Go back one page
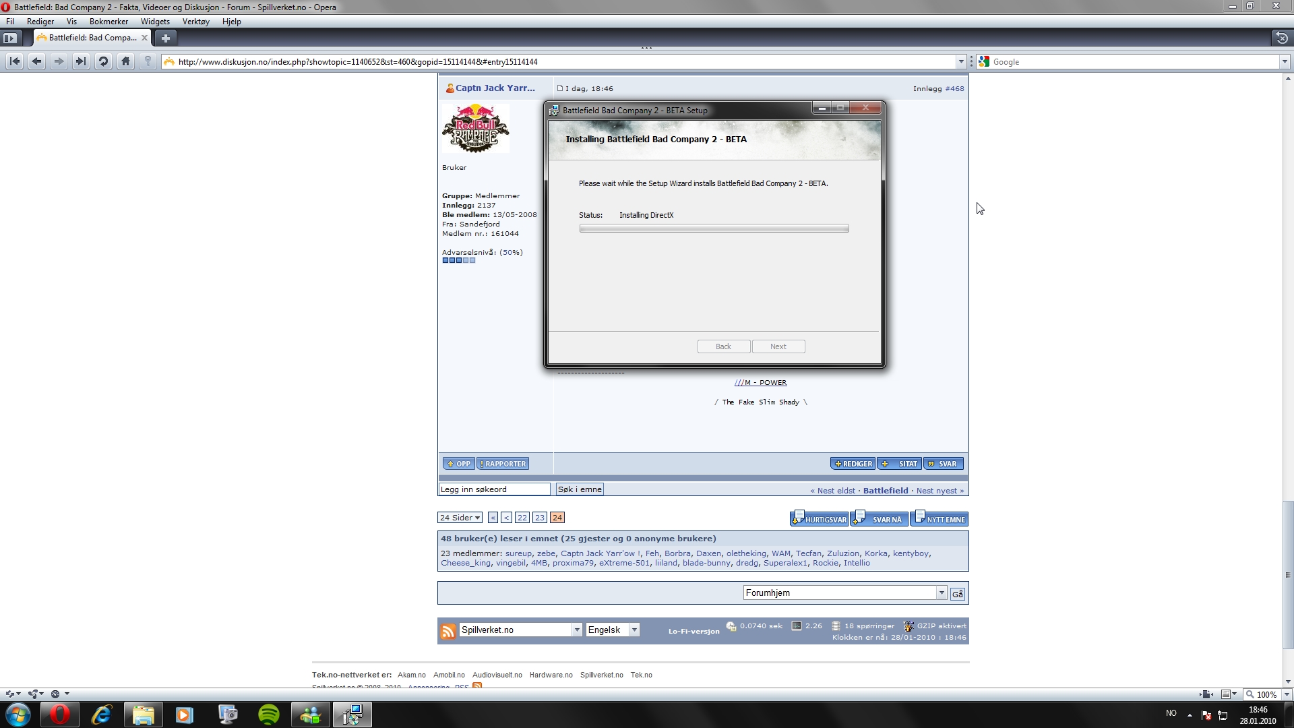1294x728 pixels. pyautogui.click(x=37, y=61)
